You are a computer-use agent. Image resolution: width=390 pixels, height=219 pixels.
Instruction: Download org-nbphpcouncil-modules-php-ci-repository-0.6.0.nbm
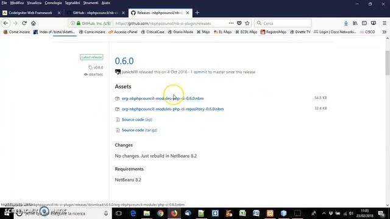click(172, 109)
